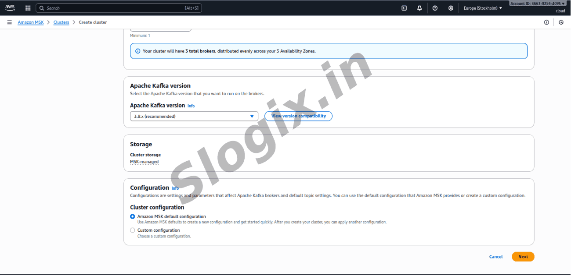Open settings gear in top bar
The height and width of the screenshot is (276, 571).
click(451, 8)
